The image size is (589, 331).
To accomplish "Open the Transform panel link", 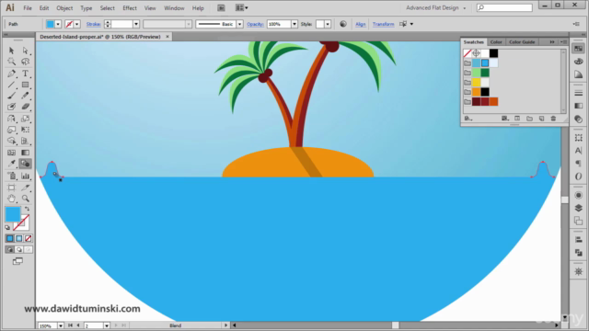I will (383, 24).
